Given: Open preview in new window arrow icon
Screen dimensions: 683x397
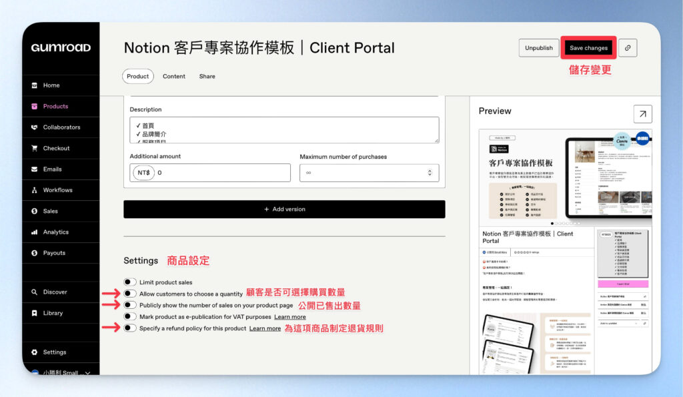Looking at the screenshot, I should click(x=642, y=113).
